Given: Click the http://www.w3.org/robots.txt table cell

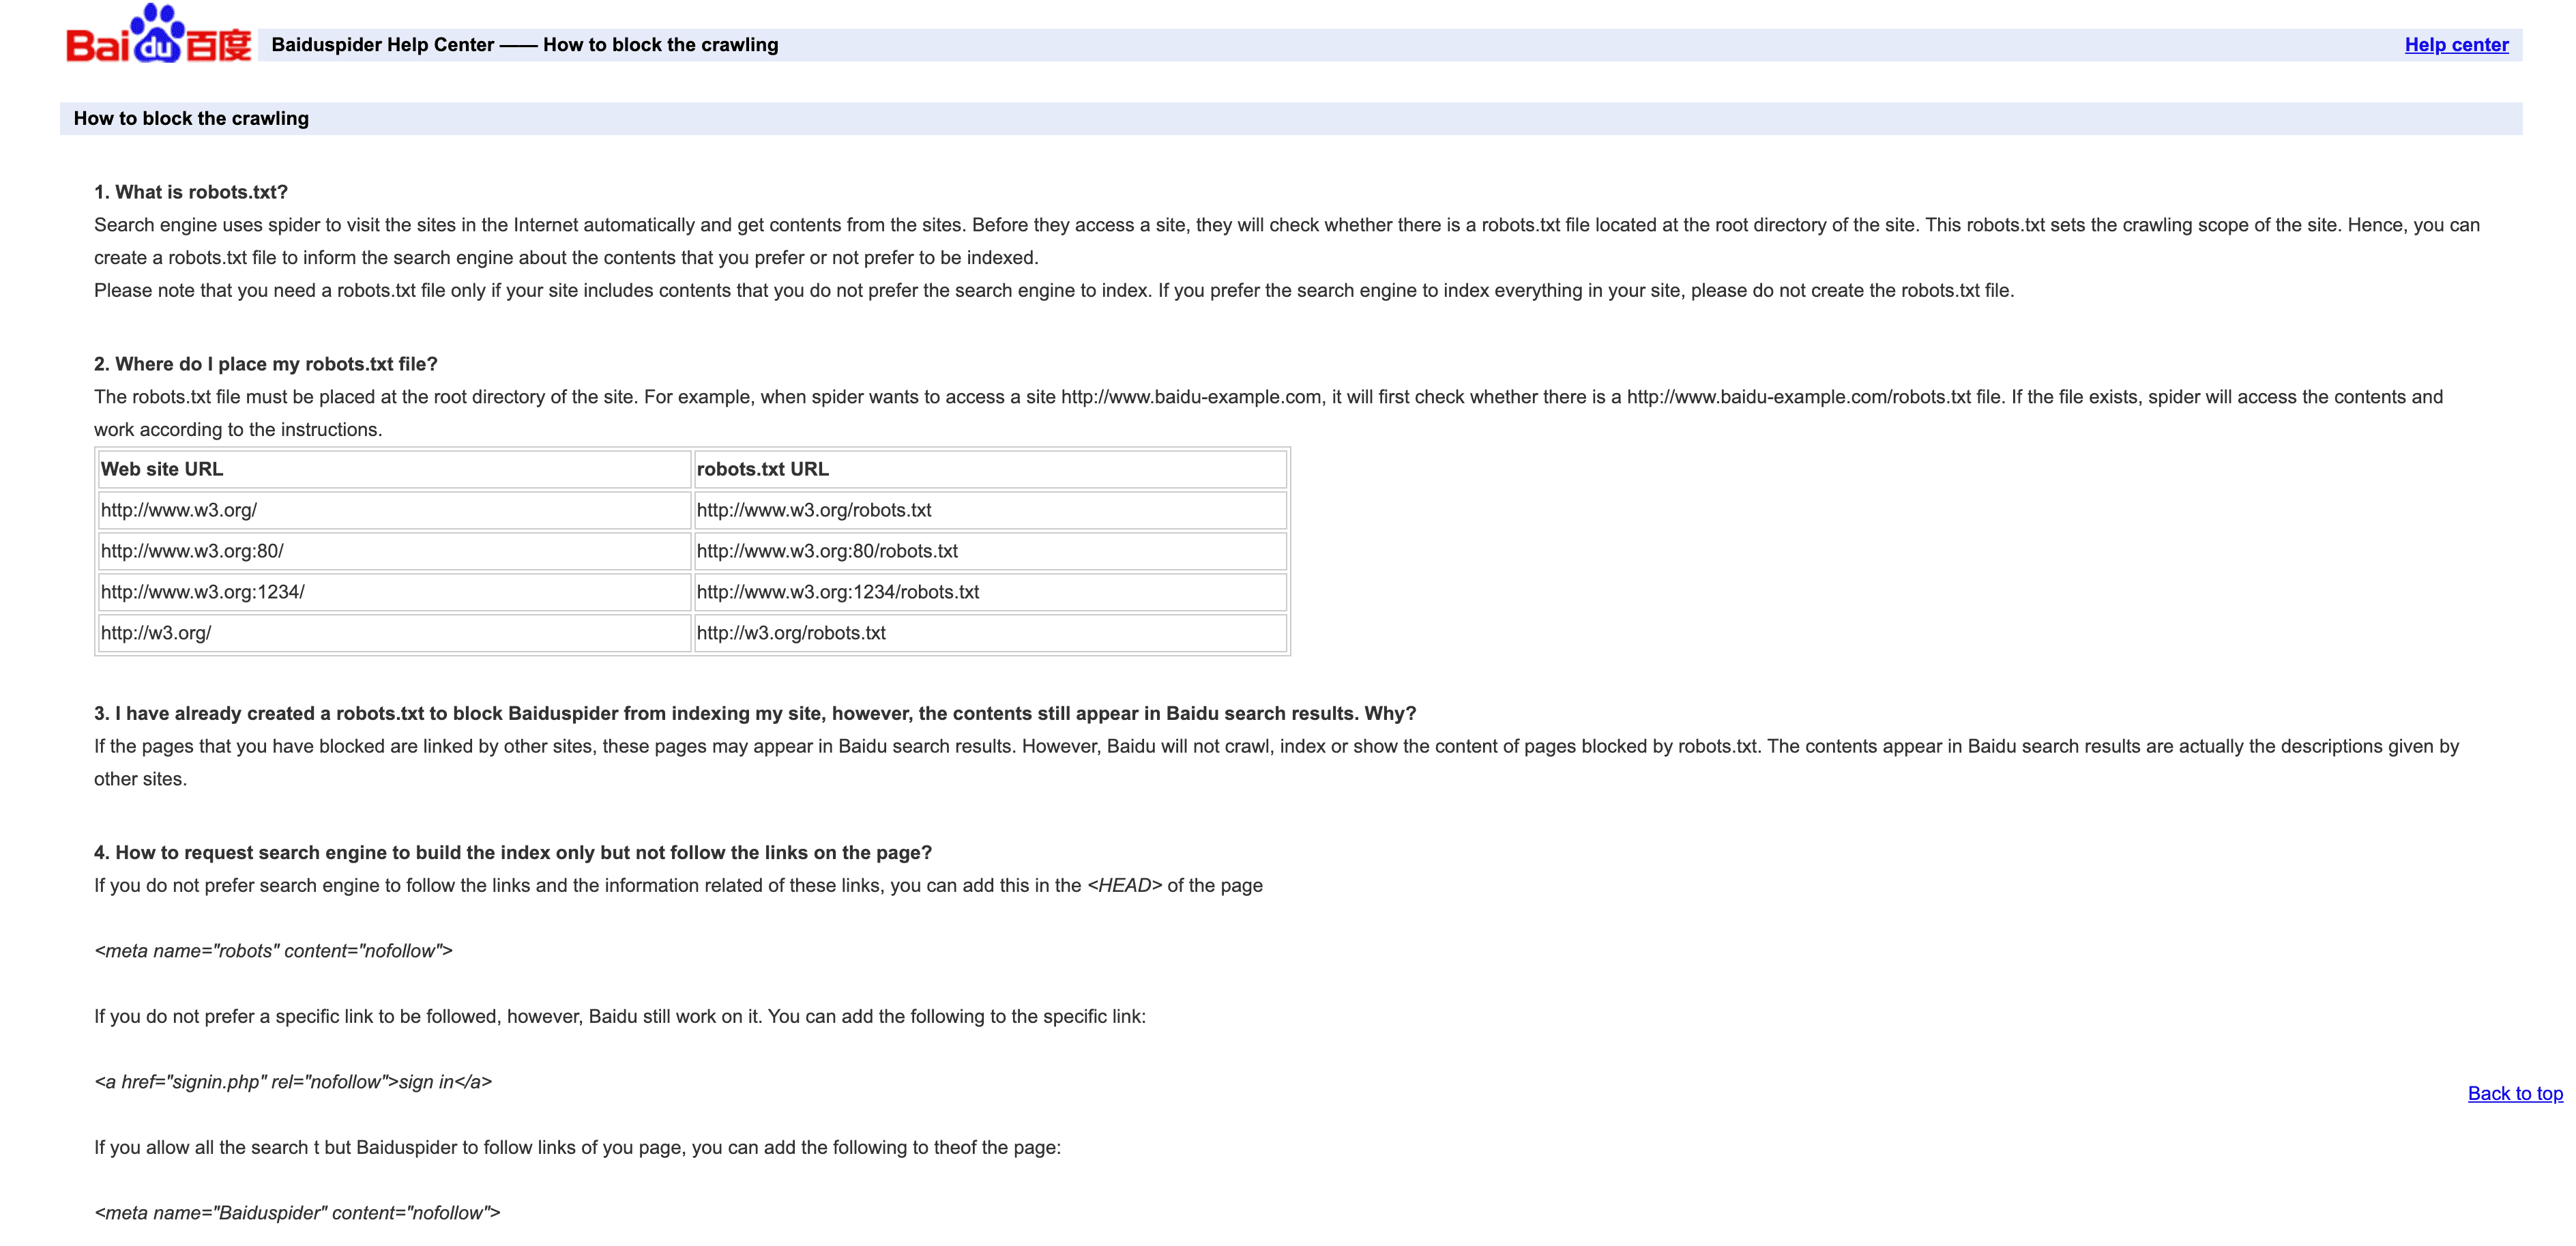Looking at the screenshot, I should tap(814, 510).
